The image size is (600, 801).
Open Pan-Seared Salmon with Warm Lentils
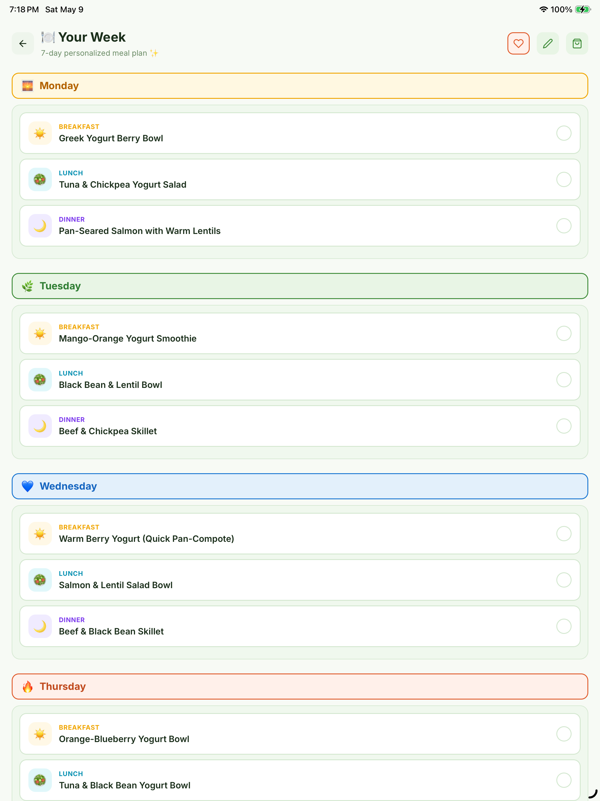(x=300, y=226)
